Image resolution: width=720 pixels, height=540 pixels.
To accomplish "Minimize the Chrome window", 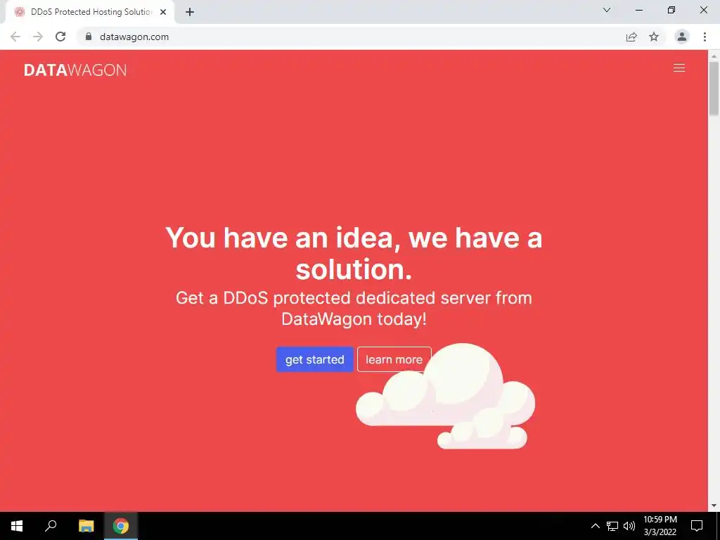I will click(639, 10).
